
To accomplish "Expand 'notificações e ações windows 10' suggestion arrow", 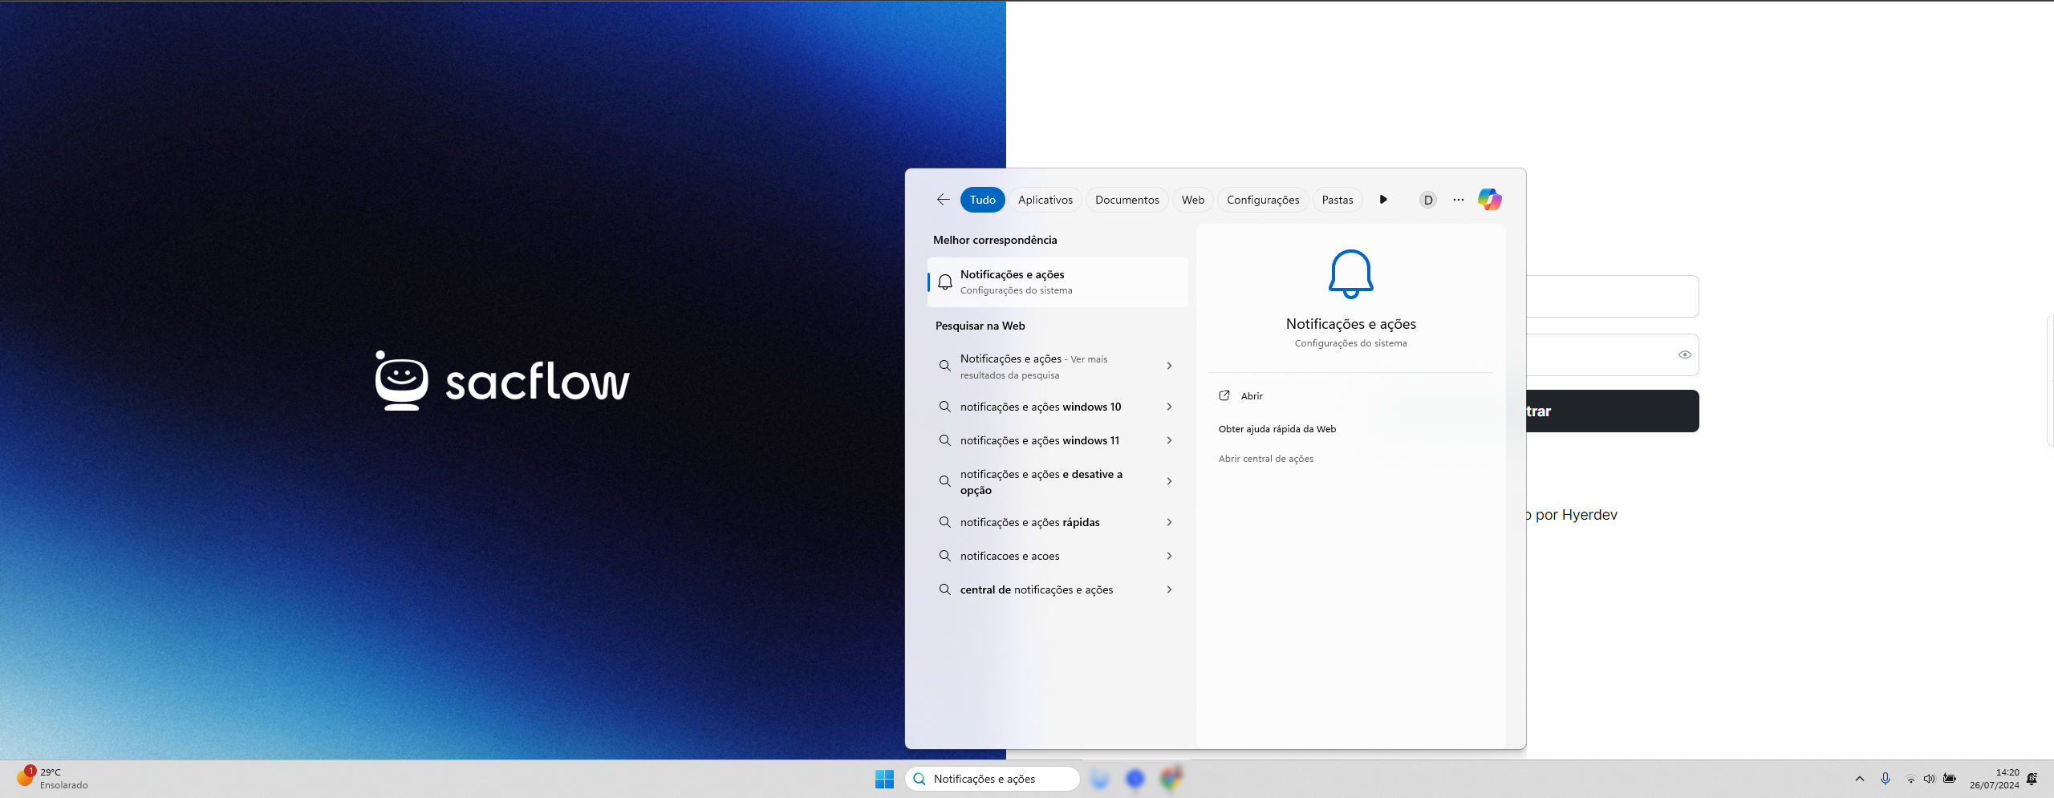I will 1169,407.
